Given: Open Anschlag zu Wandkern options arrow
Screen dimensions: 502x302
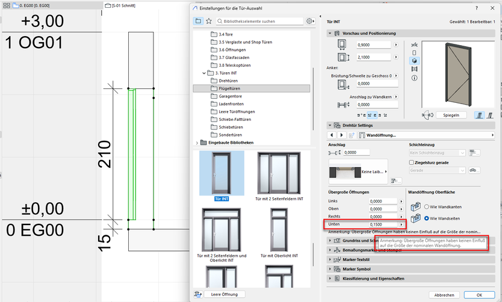Looking at the screenshot, I should (396, 97).
